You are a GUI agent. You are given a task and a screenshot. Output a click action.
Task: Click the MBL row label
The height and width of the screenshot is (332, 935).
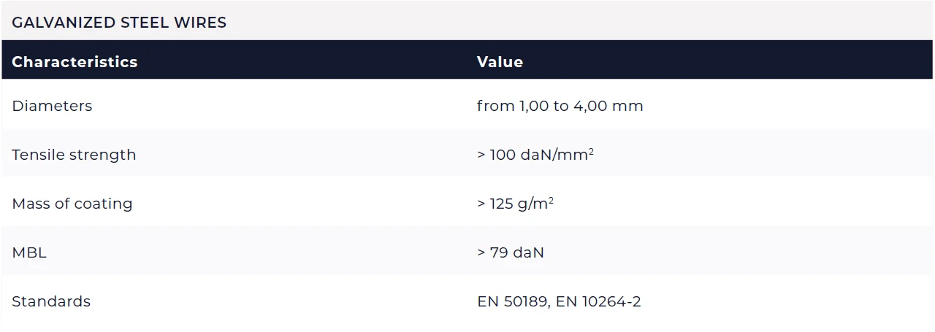pos(29,252)
